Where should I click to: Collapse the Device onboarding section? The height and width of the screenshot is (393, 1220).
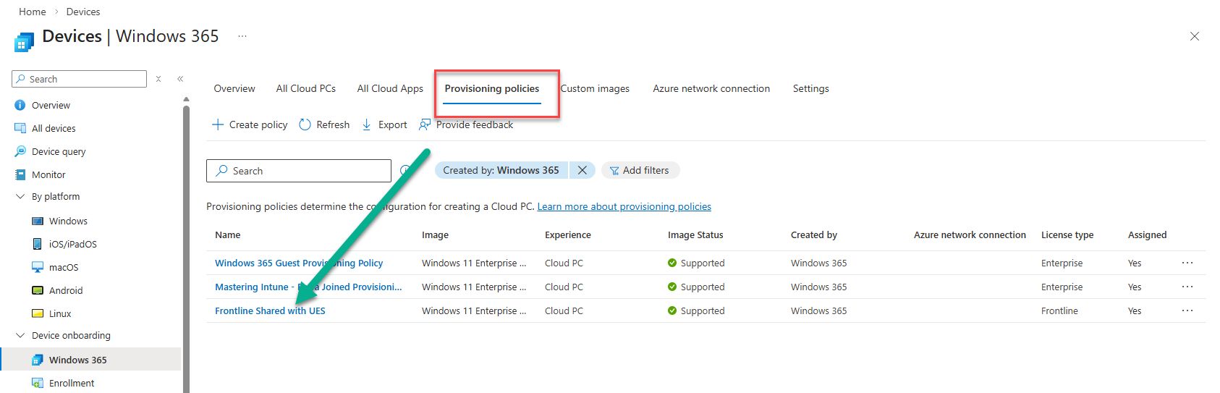point(20,335)
